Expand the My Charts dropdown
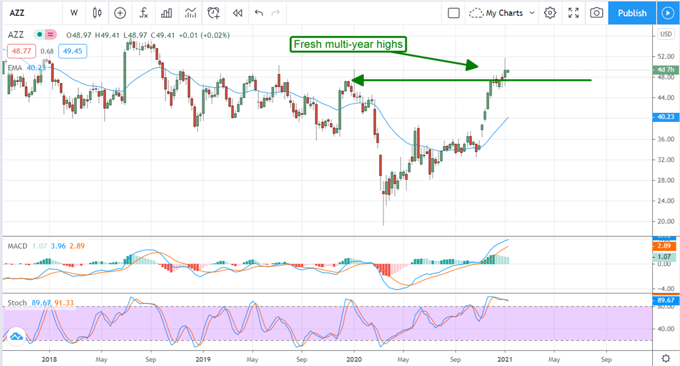Image resolution: width=680 pixels, height=366 pixels. point(504,12)
